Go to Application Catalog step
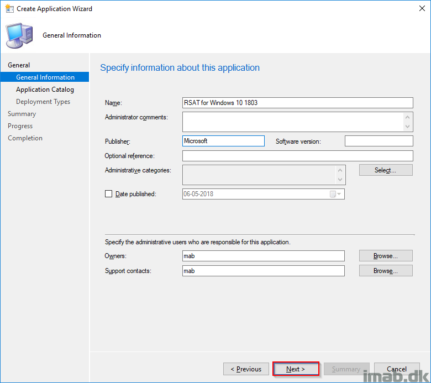The height and width of the screenshot is (383, 431). point(45,90)
